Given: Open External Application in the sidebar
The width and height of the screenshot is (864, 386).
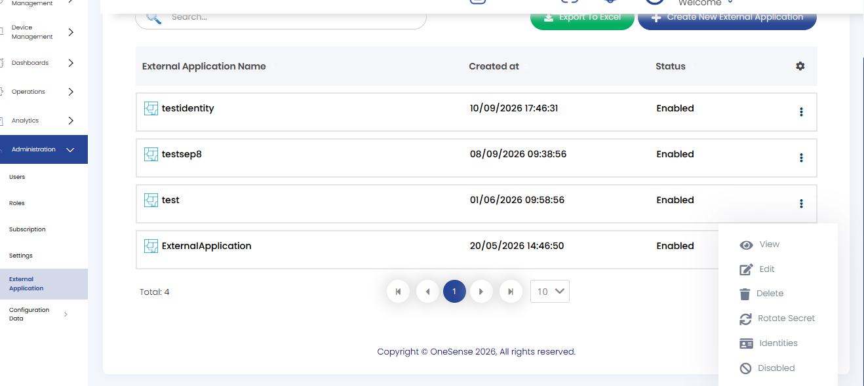Looking at the screenshot, I should tap(44, 284).
